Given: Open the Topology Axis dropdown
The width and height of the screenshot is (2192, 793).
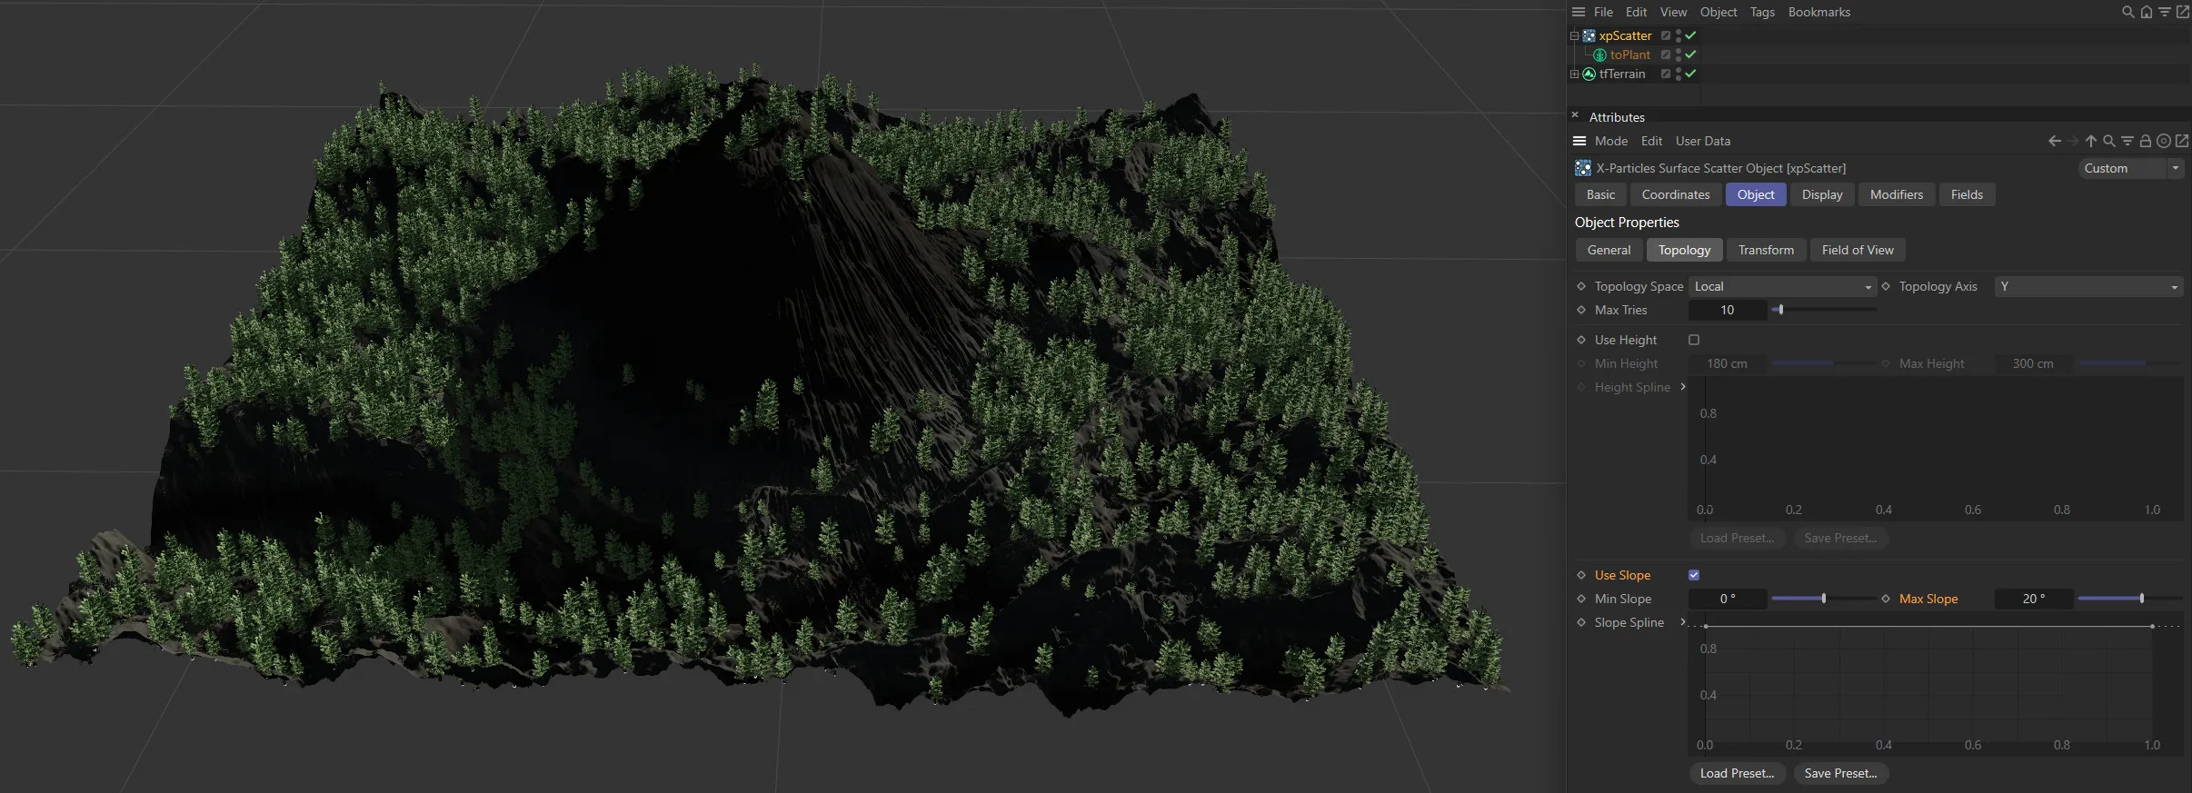Looking at the screenshot, I should 2088,286.
